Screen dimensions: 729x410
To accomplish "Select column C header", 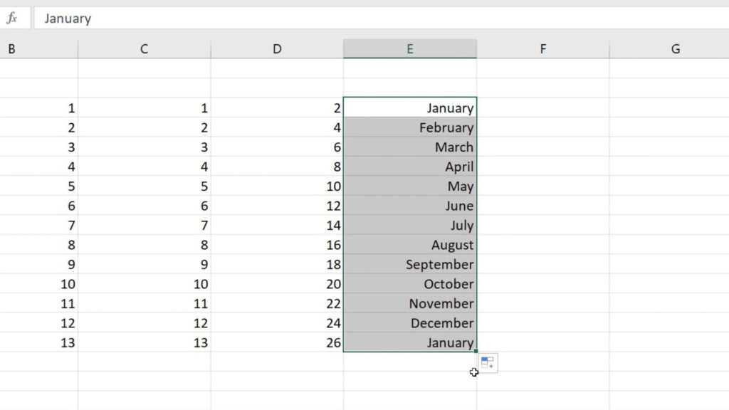I will click(144, 49).
